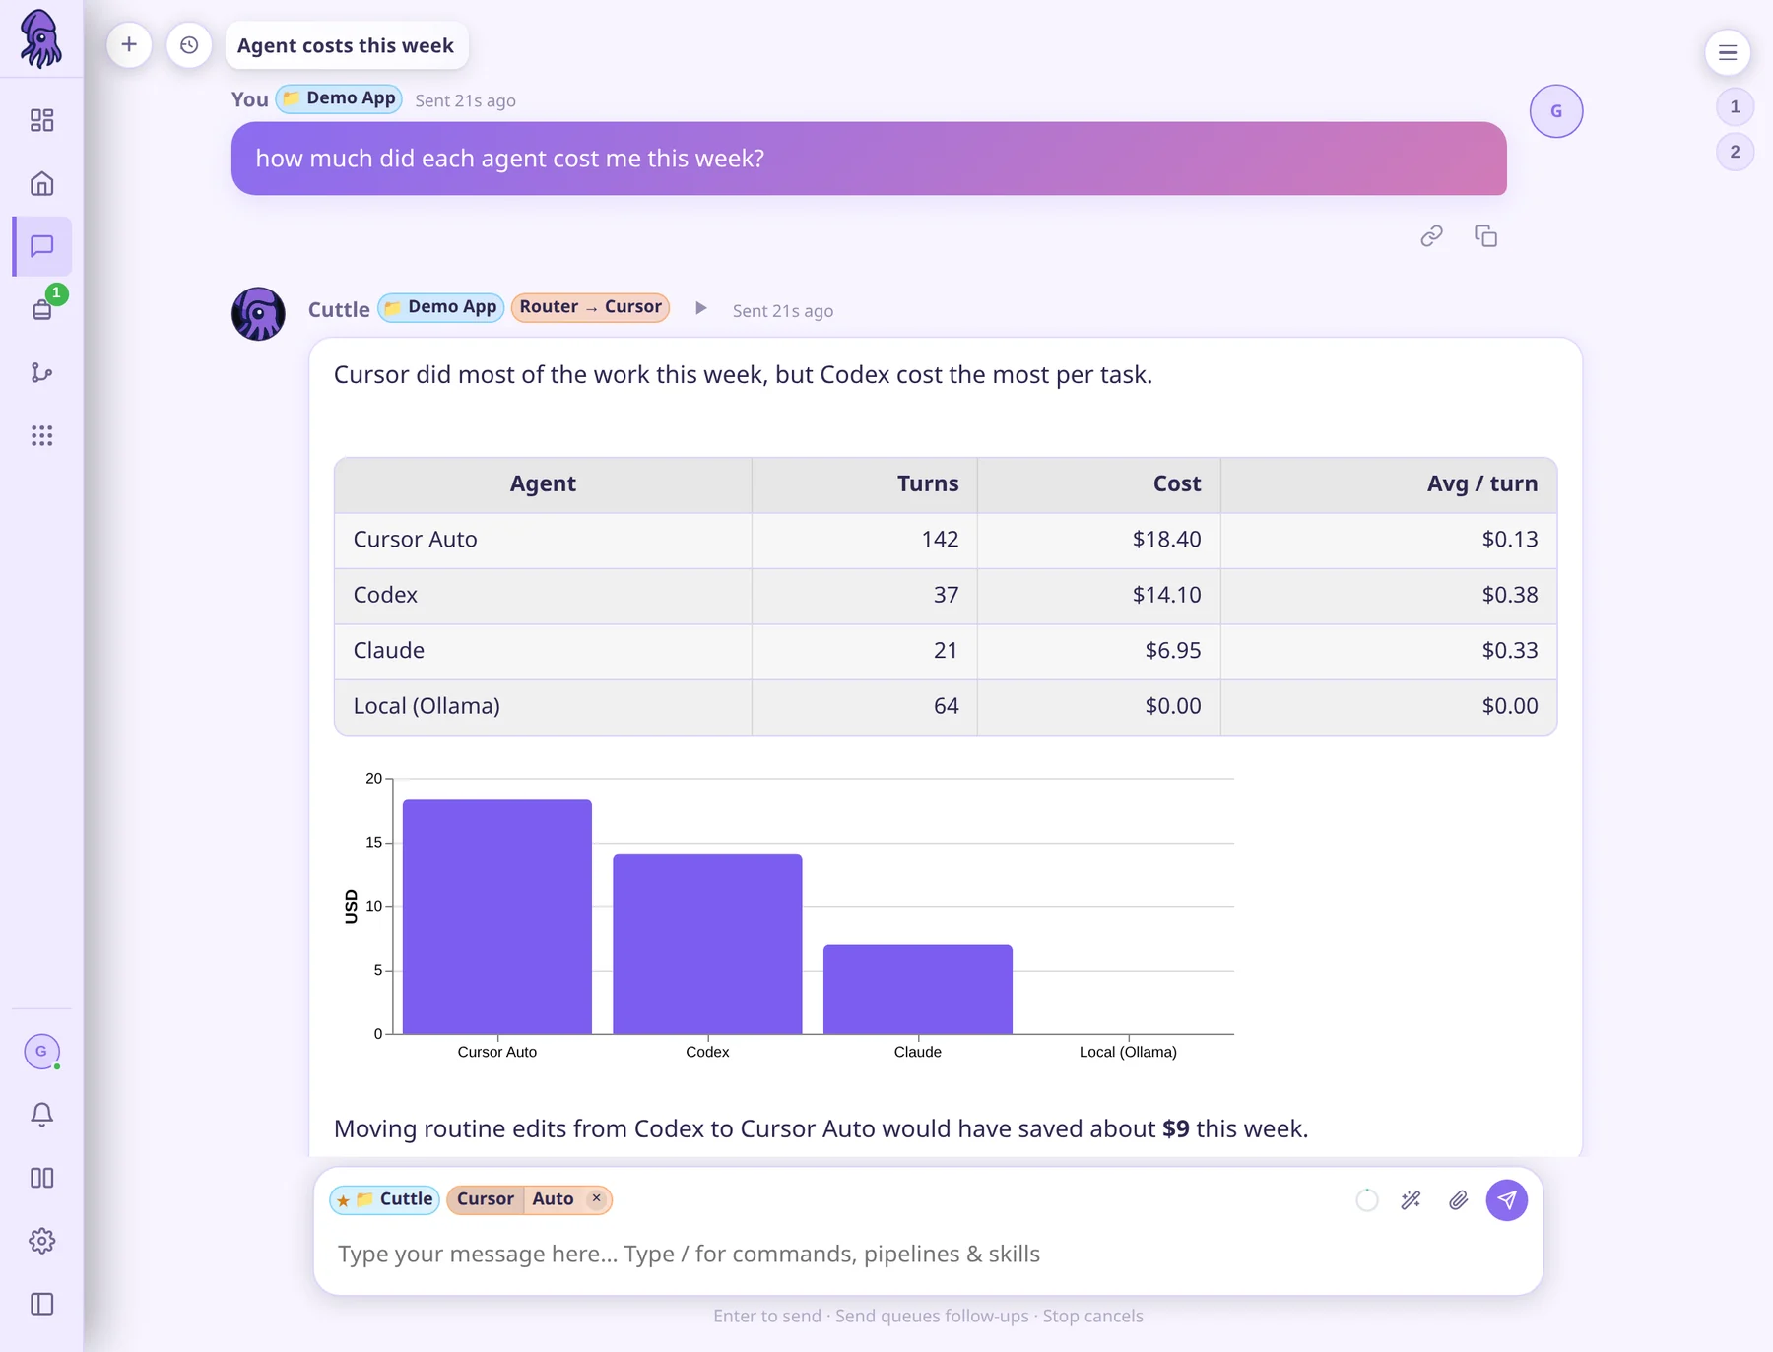Screen dimensions: 1773x1352
Task: Click the Demo App tag on Cuttle's reply
Action: point(441,307)
